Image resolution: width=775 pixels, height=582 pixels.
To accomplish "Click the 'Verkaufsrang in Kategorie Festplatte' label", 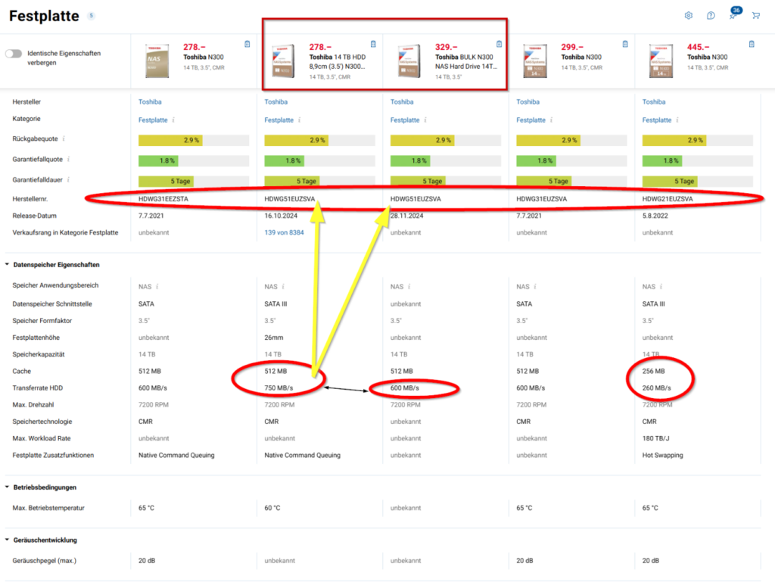I will (65, 232).
